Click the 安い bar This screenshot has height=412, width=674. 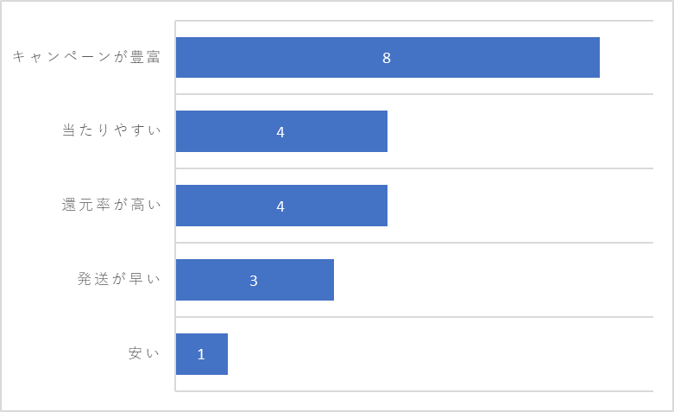(x=202, y=354)
